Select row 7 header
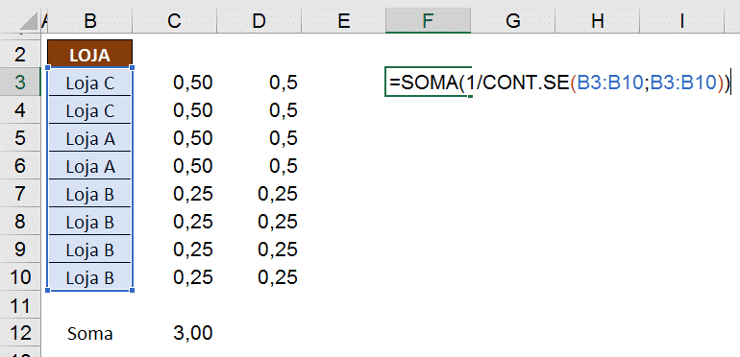Screen dimensions: 740x357 pos(20,194)
